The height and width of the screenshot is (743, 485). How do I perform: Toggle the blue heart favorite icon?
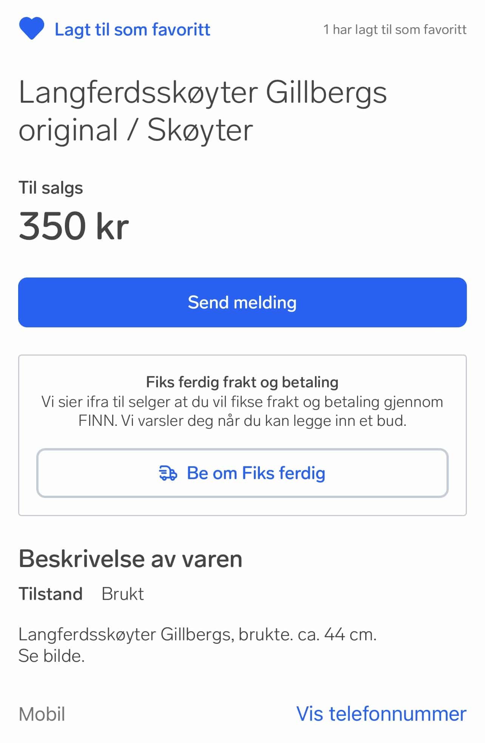(31, 29)
